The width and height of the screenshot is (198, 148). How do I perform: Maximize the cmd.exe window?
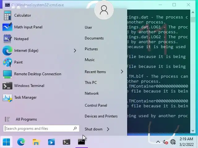[x=174, y=5]
